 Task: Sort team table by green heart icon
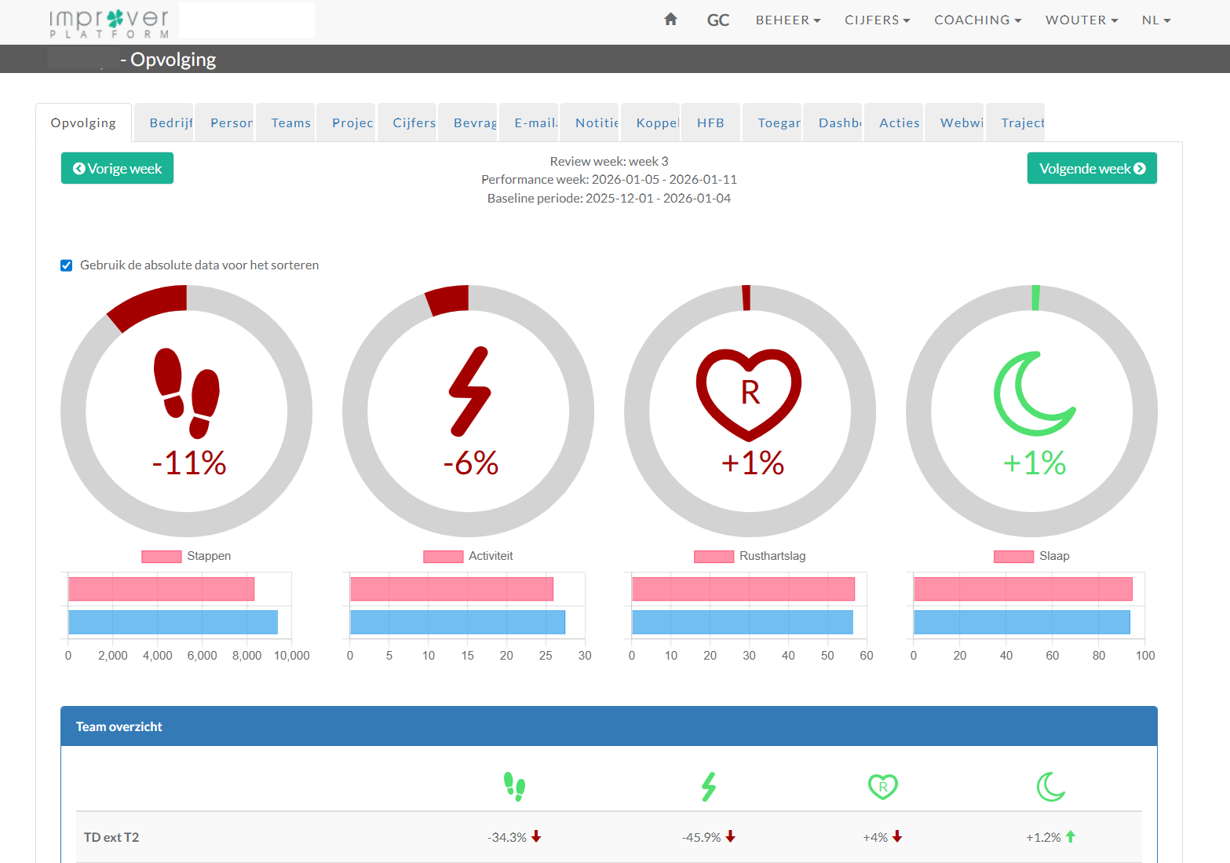882,786
